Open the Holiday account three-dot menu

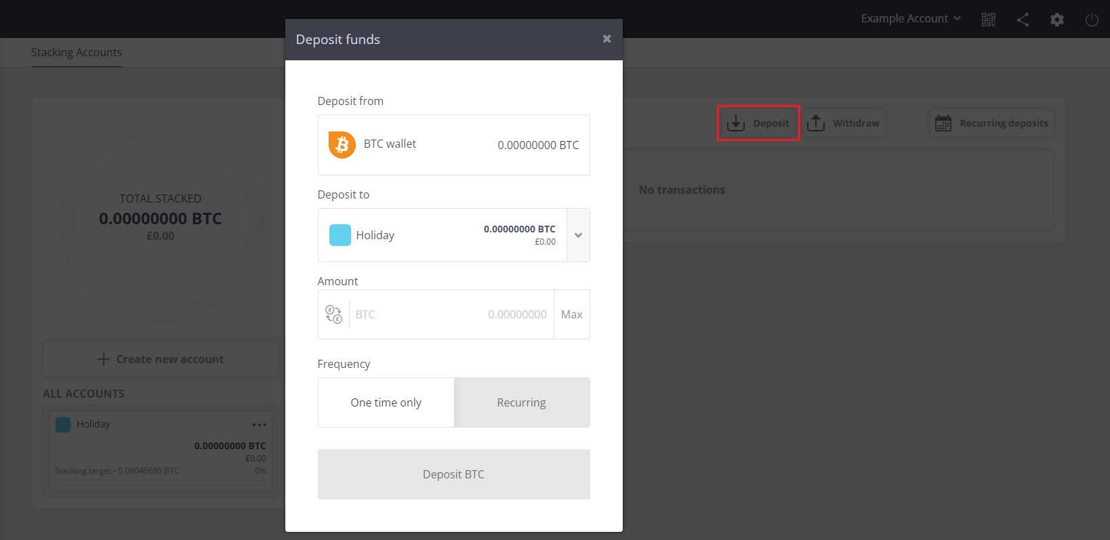259,425
